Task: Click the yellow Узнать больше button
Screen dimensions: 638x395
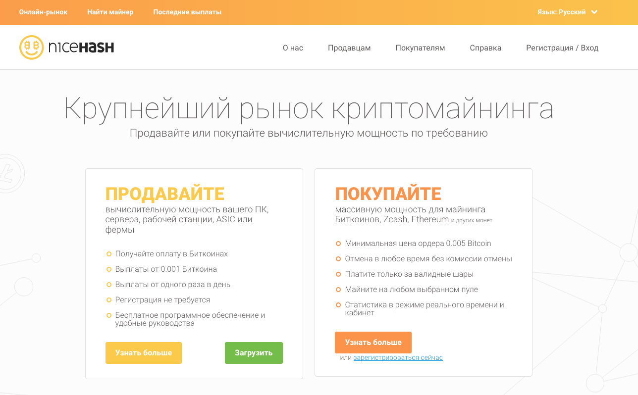Action: coord(144,353)
